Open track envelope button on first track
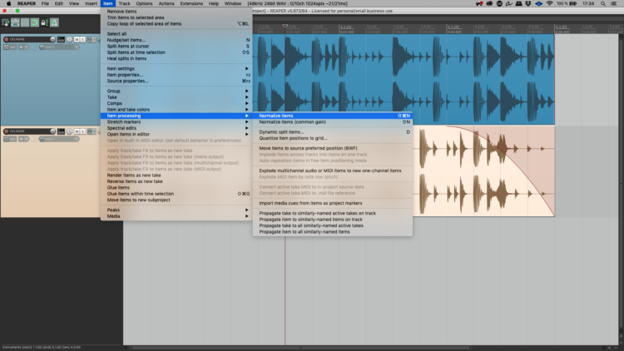The width and height of the screenshot is (624, 351). point(9,47)
